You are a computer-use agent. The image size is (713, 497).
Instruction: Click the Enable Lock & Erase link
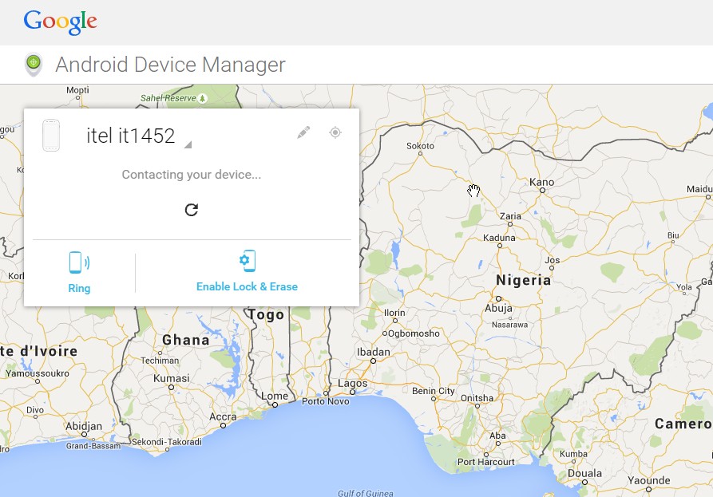tap(247, 288)
